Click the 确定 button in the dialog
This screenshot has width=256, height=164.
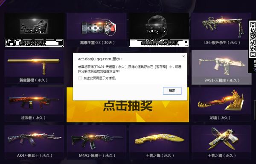[x=172, y=90]
